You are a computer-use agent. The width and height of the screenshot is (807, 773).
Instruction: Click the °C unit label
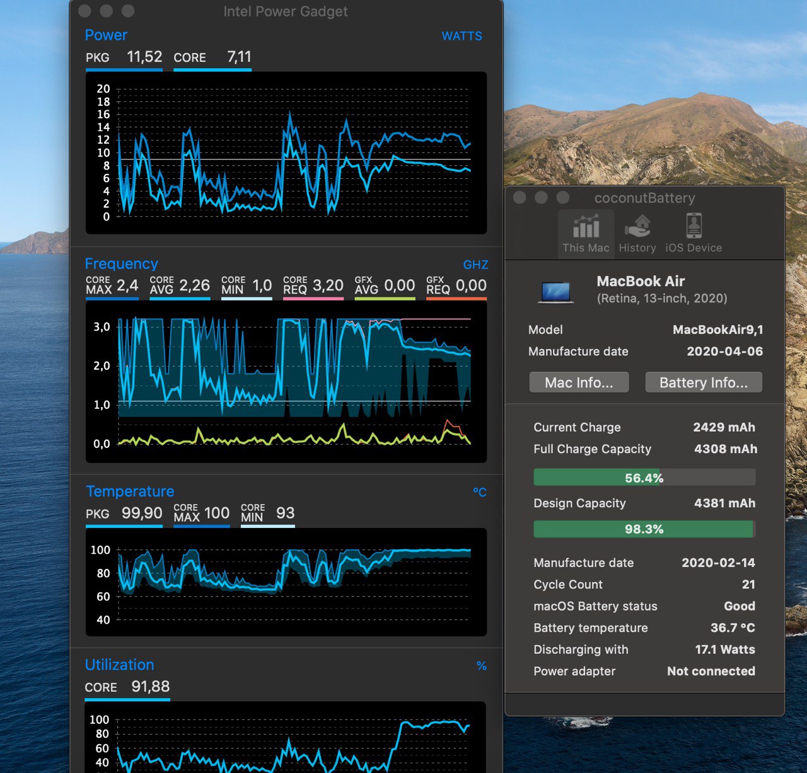tap(480, 492)
